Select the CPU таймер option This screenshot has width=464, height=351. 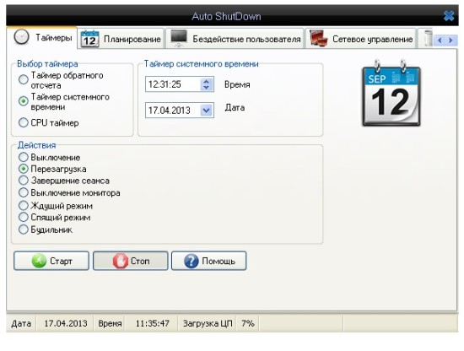(x=24, y=122)
